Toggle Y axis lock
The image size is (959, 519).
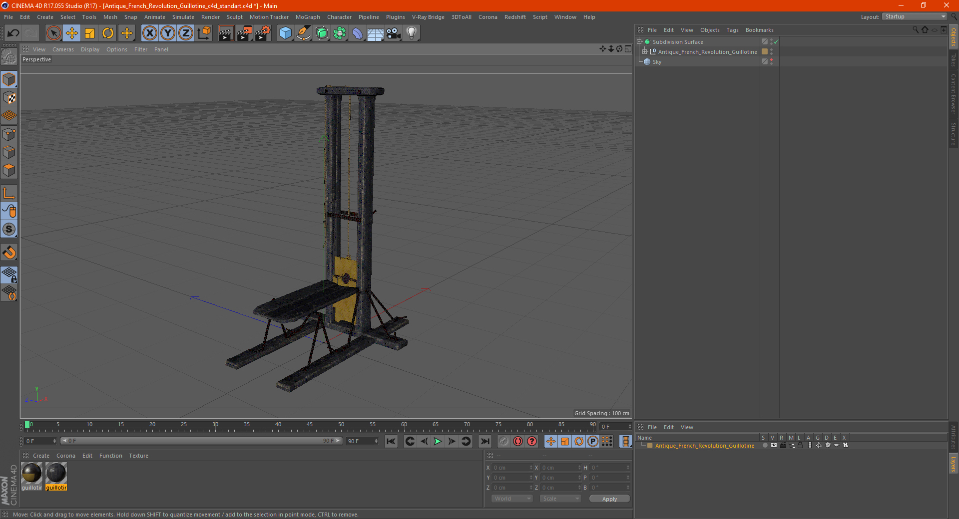coord(168,33)
